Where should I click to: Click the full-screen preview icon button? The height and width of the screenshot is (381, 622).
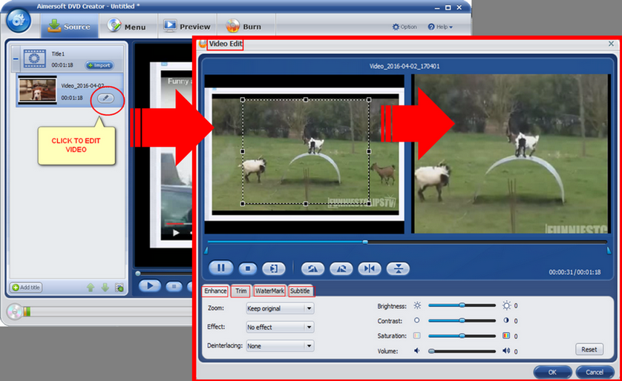pyautogui.click(x=274, y=268)
